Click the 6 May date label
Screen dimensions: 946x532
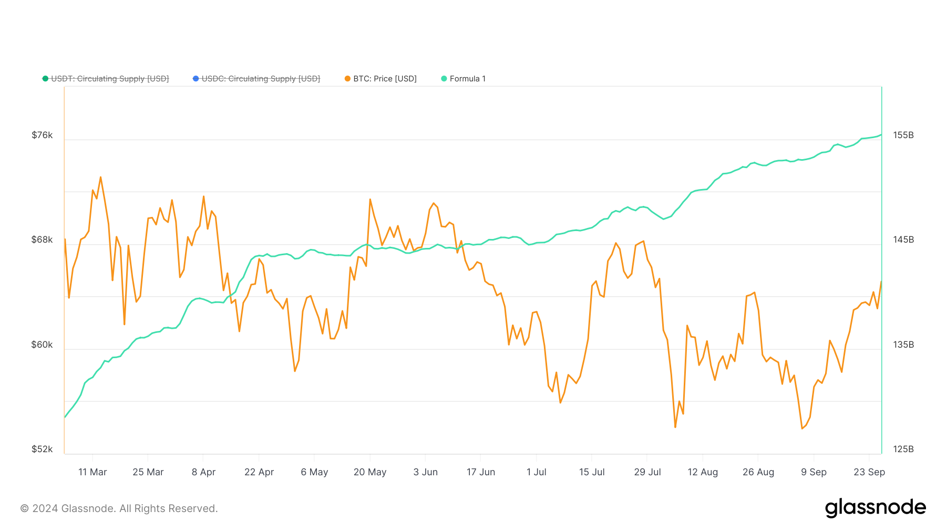tap(314, 472)
